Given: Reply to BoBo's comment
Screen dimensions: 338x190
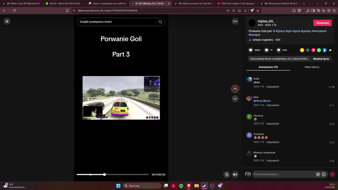Looking at the screenshot, I should click(x=273, y=87).
